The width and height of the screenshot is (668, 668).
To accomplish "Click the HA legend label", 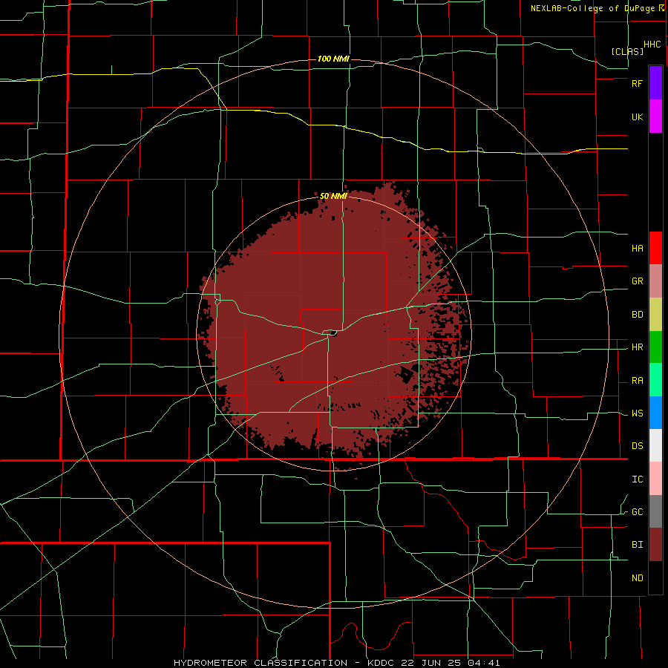I will coord(637,249).
